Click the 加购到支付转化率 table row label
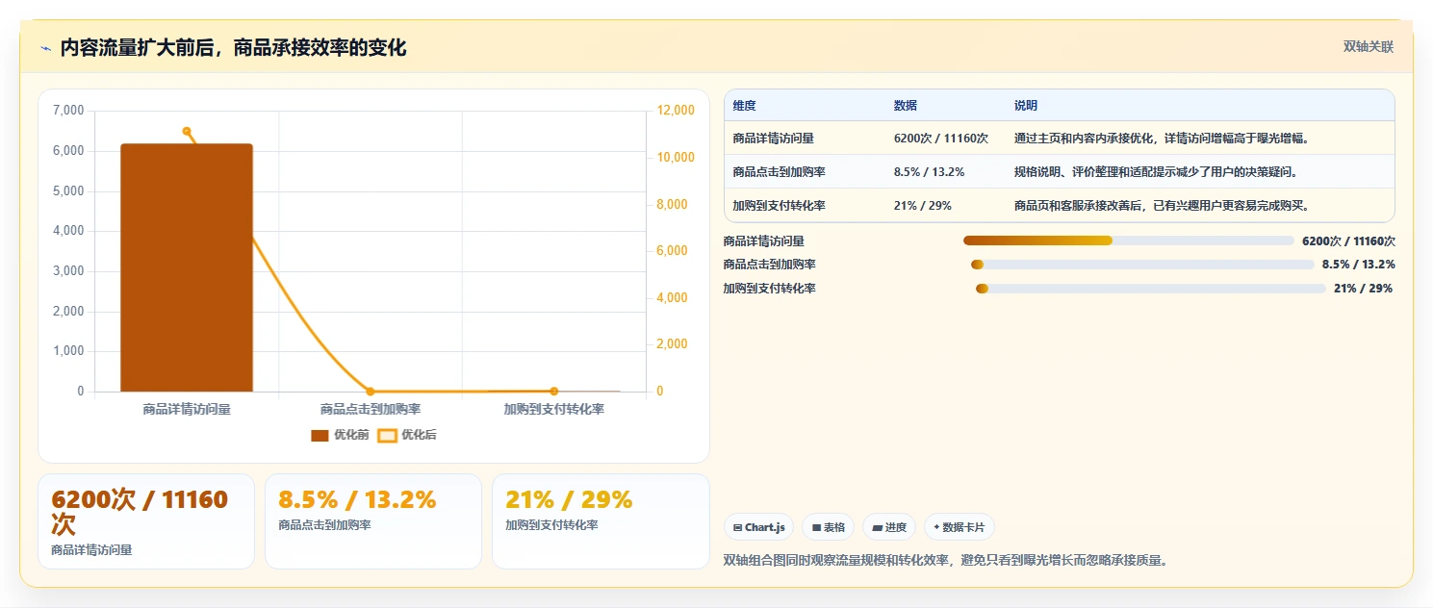 [779, 206]
